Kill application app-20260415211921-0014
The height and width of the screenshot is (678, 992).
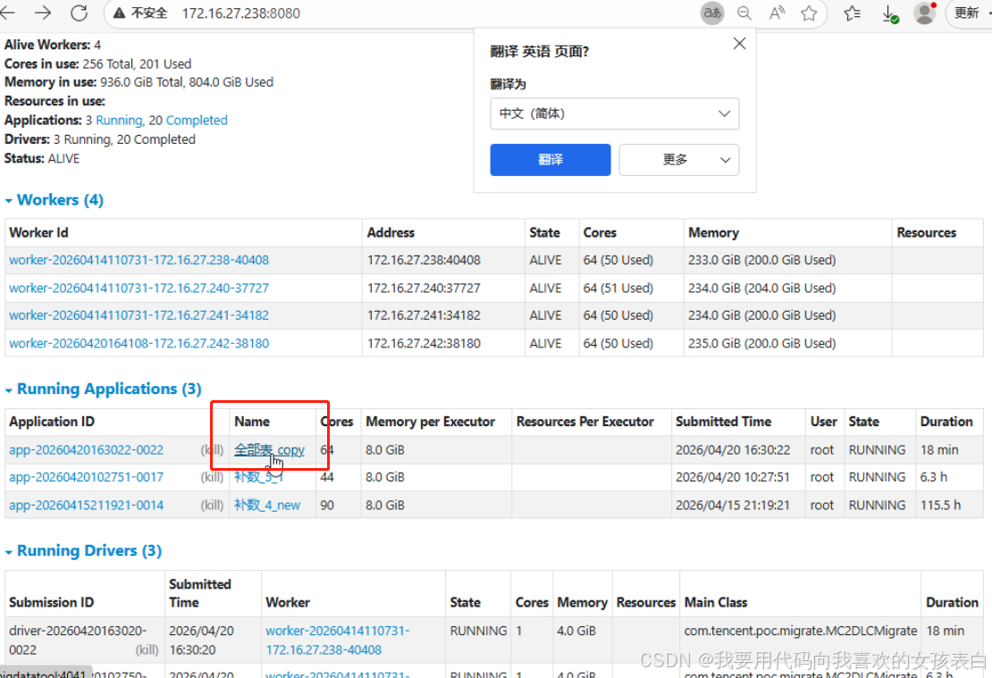click(212, 506)
